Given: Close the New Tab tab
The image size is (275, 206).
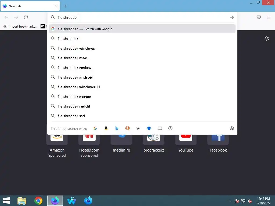Looking at the screenshot, I should coord(56,6).
